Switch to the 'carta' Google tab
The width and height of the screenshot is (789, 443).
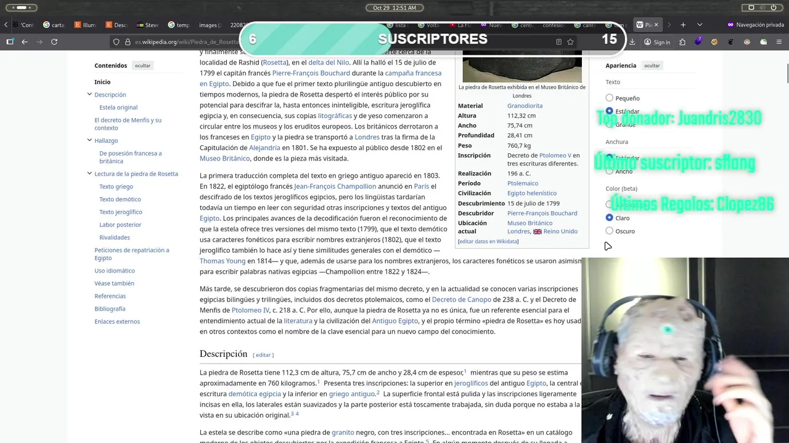click(x=54, y=25)
